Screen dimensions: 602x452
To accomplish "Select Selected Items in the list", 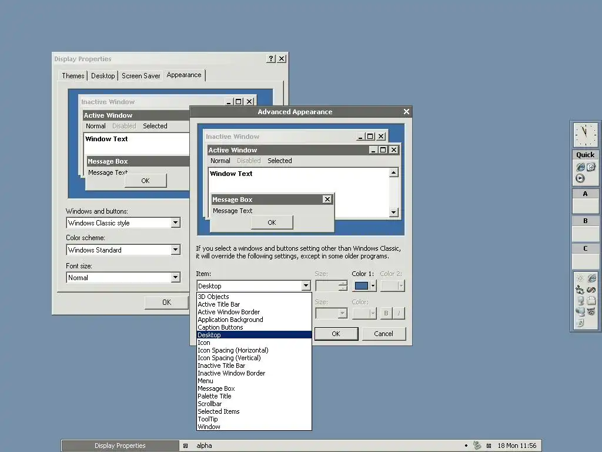I will (254, 411).
